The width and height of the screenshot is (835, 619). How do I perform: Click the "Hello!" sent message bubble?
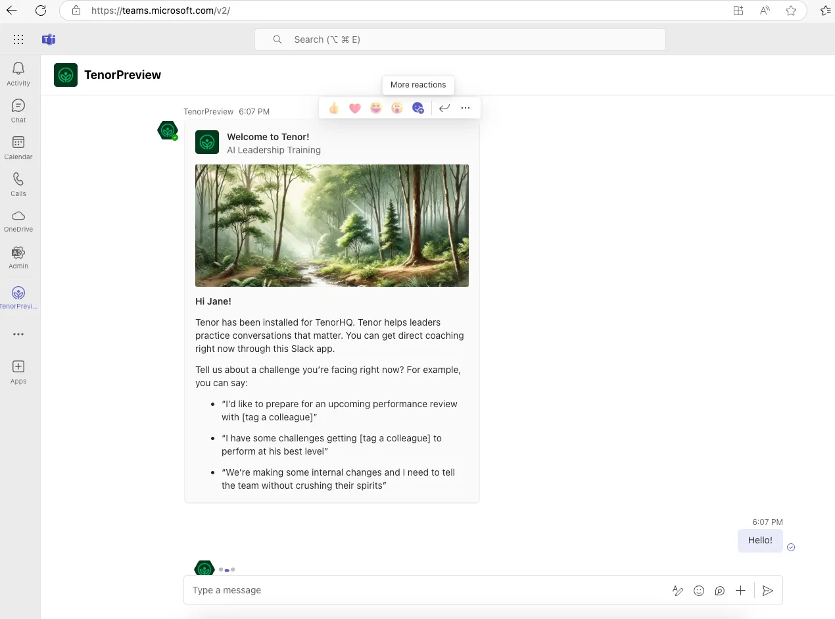[x=760, y=540]
